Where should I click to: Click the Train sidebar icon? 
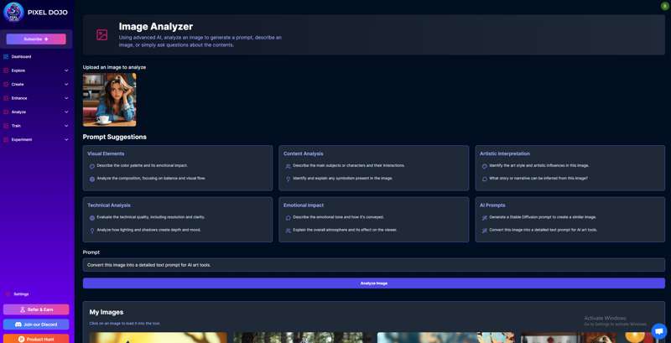[6, 126]
